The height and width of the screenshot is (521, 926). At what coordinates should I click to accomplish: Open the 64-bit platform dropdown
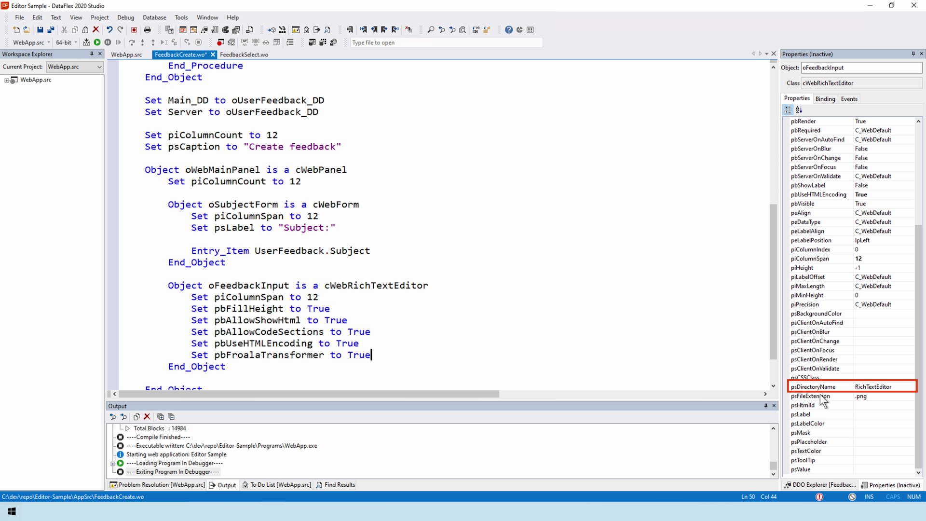click(76, 42)
